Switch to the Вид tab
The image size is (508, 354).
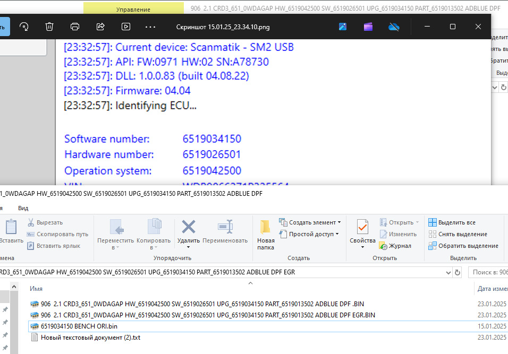pos(22,208)
